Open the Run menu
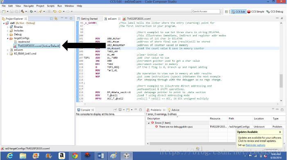Image resolution: width=287 pixels, height=160 pixels. point(60,6)
